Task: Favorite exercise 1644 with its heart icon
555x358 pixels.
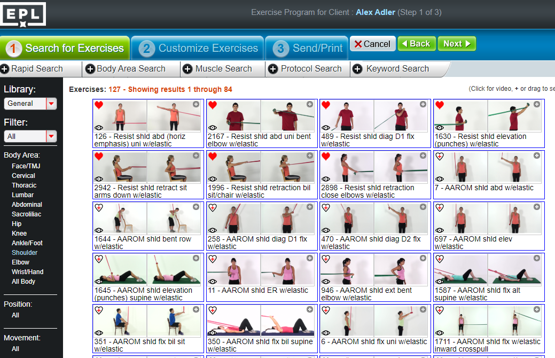Action: [x=99, y=207]
